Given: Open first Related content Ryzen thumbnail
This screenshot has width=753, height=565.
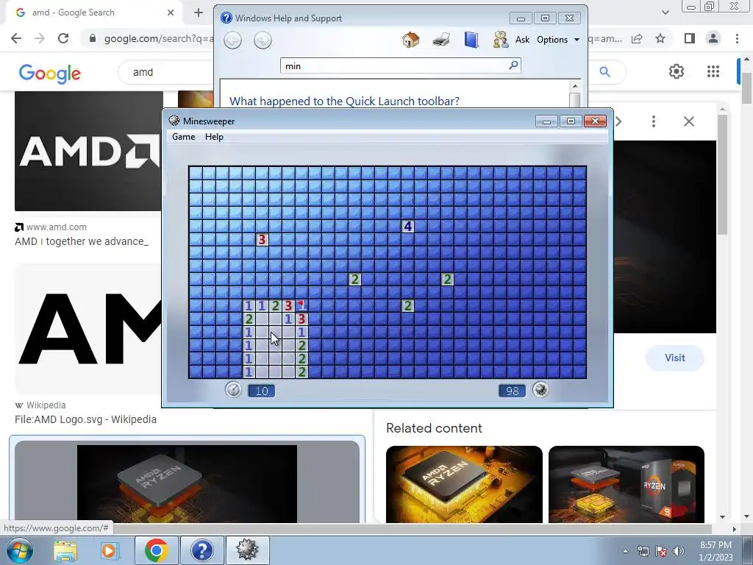Looking at the screenshot, I should pos(464,484).
